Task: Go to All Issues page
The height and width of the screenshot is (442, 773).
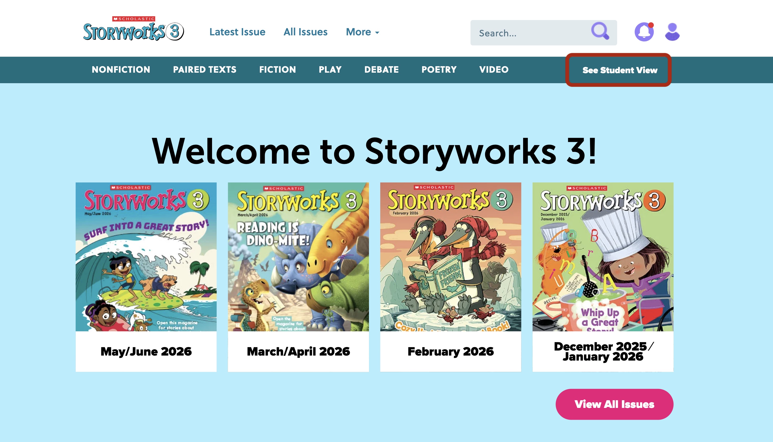Action: (x=306, y=32)
